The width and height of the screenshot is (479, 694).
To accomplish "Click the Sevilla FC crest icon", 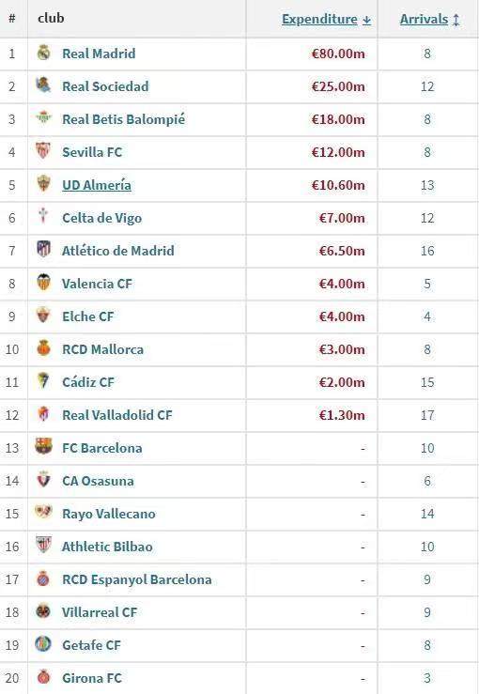I will [x=43, y=151].
